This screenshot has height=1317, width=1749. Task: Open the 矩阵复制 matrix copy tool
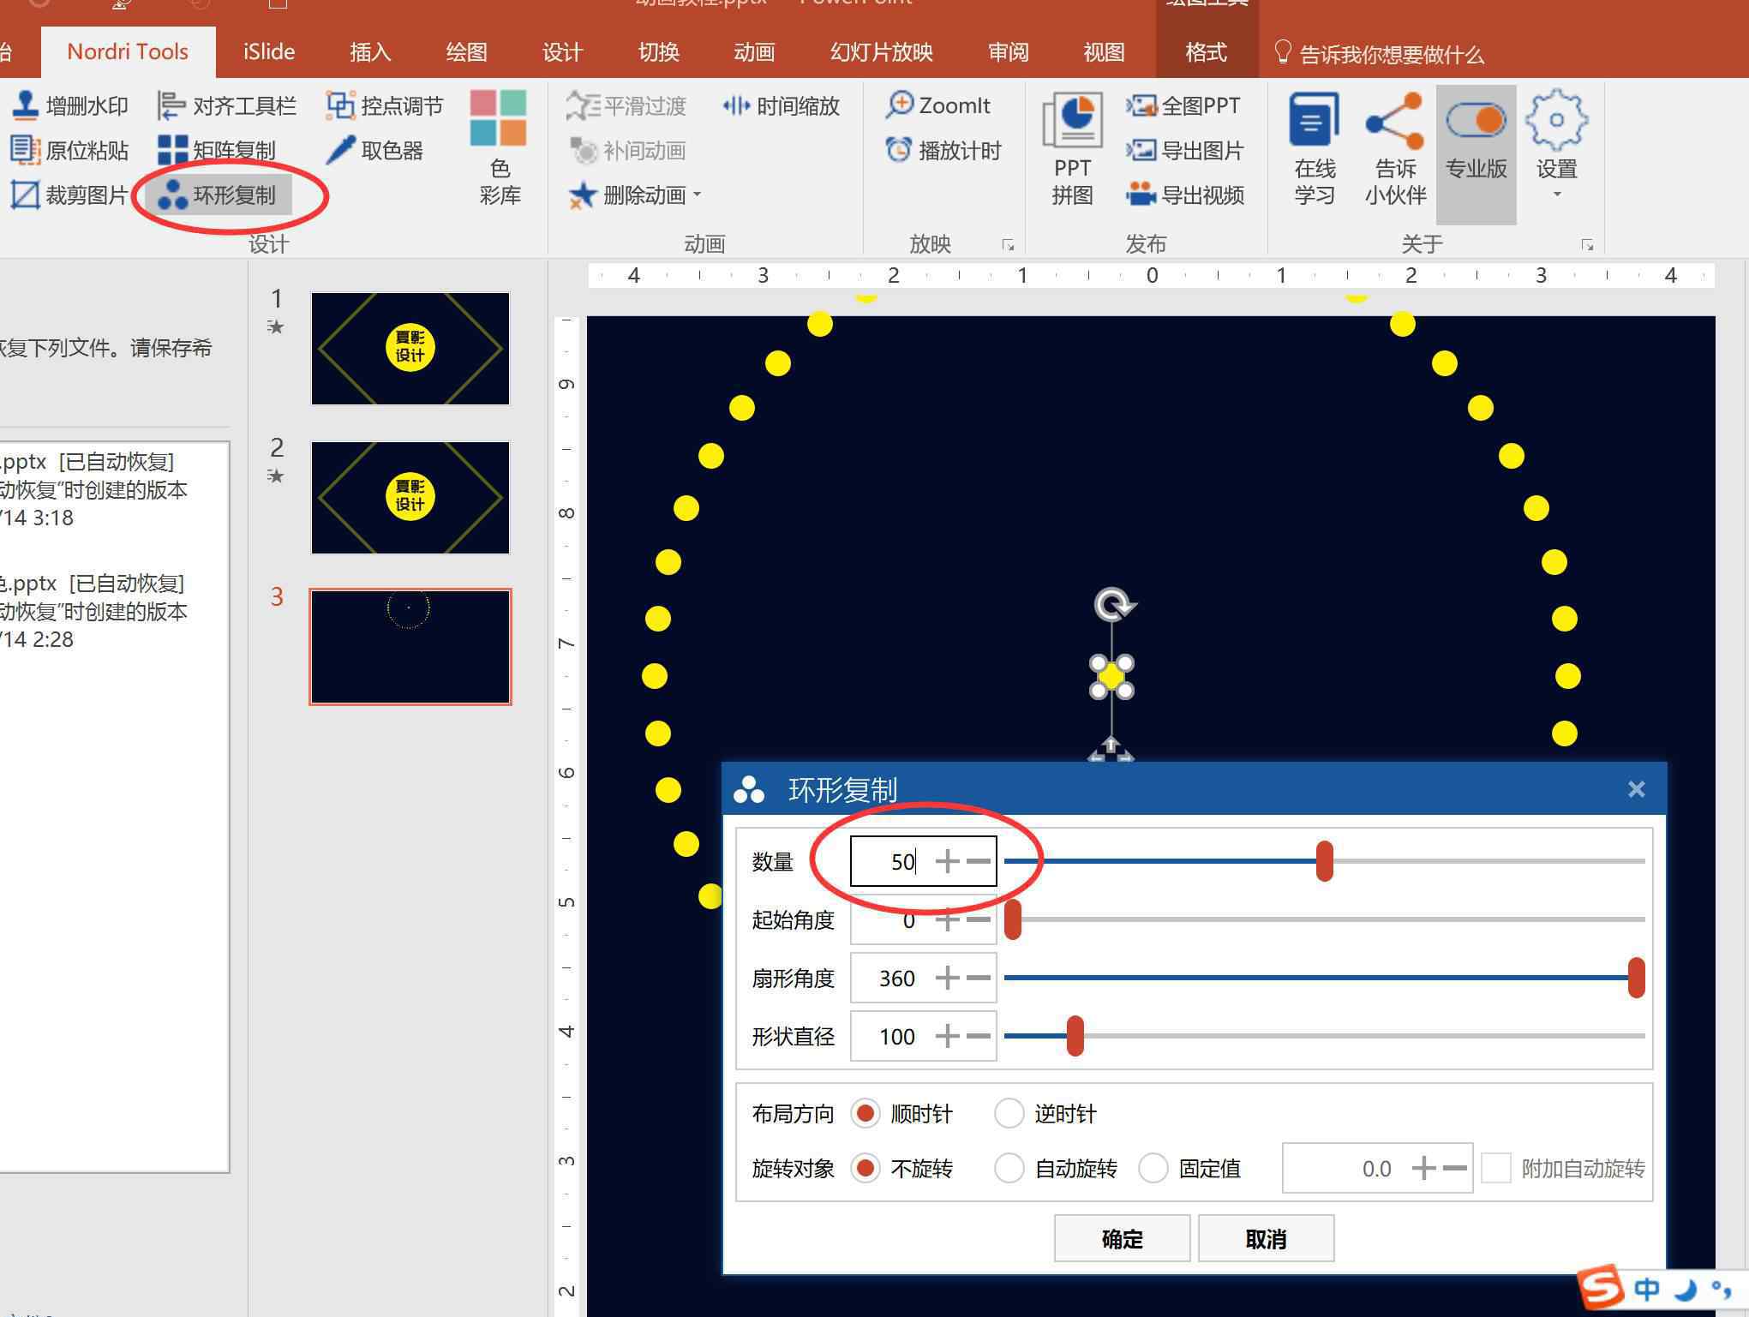click(x=219, y=151)
